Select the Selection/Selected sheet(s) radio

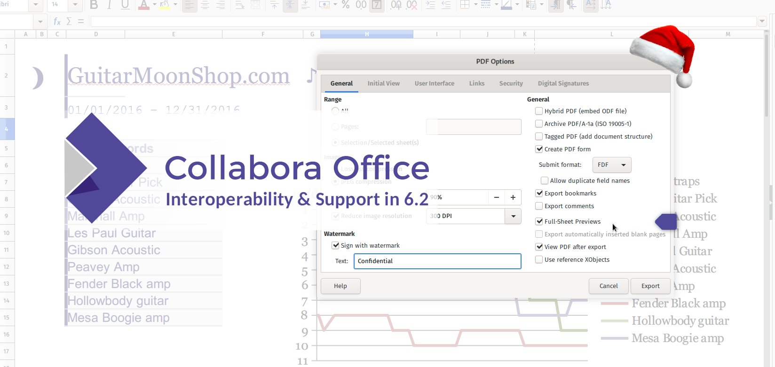pyautogui.click(x=335, y=142)
